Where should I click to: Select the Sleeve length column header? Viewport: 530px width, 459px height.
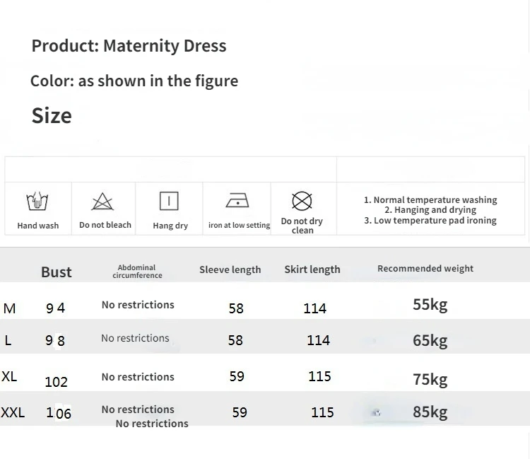pyautogui.click(x=230, y=269)
